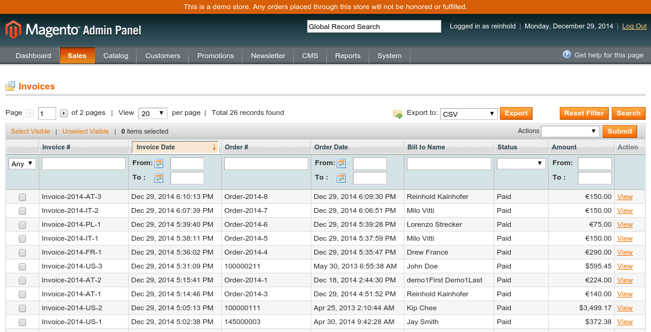
Task: Open the Order Date To calendar picker
Action: [x=342, y=178]
